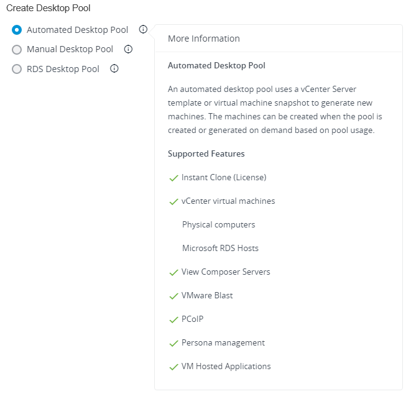Click green checkmark beside Instant Clone (License)
The width and height of the screenshot is (406, 394).
pyautogui.click(x=173, y=178)
